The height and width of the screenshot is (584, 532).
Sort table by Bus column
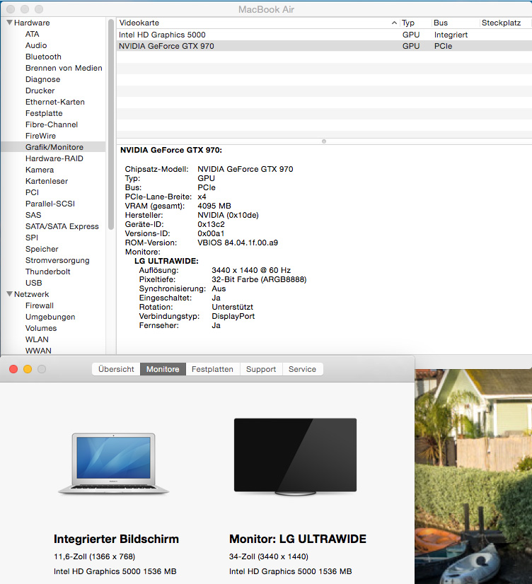click(x=456, y=23)
